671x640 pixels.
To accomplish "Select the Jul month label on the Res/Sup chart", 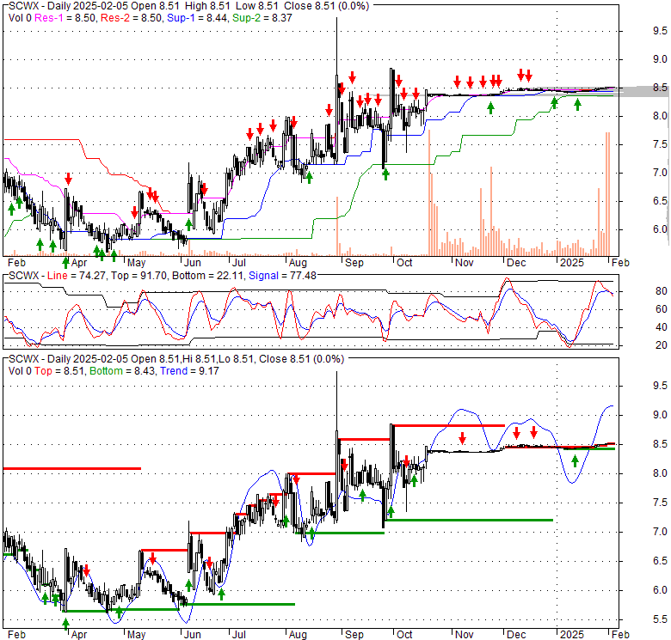I will coord(239,263).
